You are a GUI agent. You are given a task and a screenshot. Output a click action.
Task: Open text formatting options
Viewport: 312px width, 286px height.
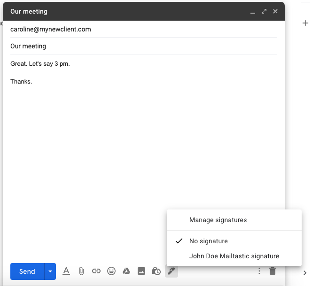pyautogui.click(x=66, y=271)
